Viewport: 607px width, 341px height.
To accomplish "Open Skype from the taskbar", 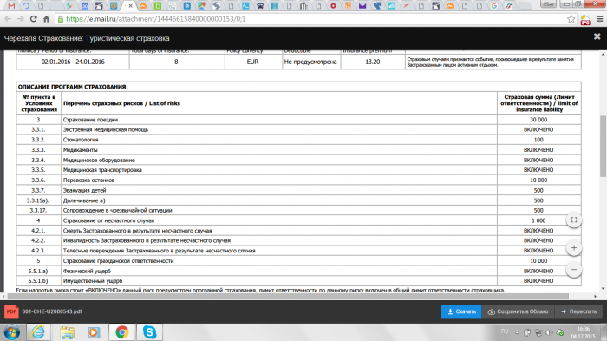I will pos(149,332).
